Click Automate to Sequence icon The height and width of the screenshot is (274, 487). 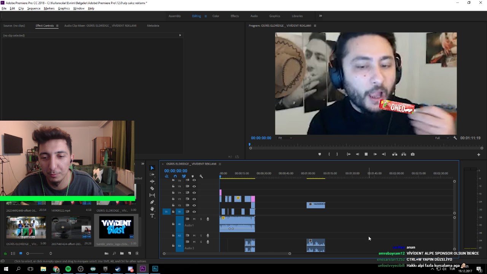pos(107,253)
